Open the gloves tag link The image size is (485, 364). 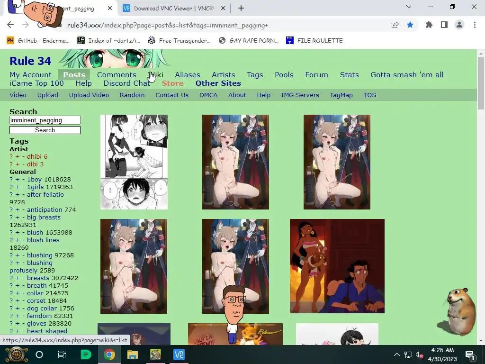36,323
